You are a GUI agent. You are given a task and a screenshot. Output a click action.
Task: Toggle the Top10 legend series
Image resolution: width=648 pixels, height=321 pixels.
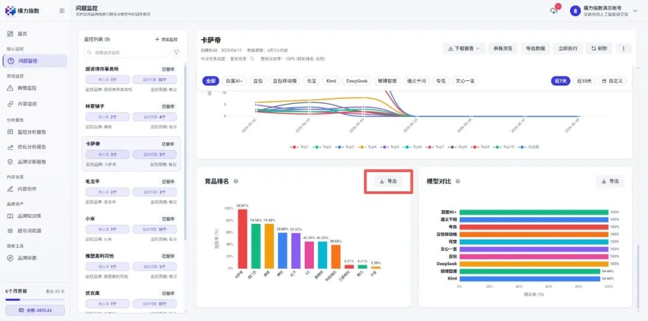coord(504,146)
